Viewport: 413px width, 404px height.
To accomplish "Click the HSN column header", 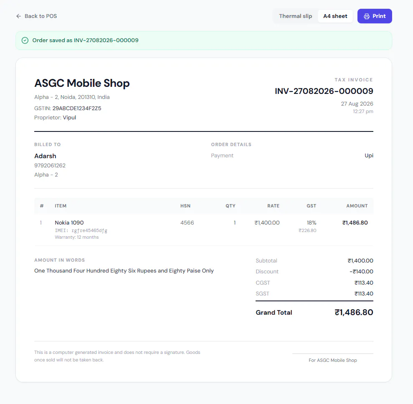I will (185, 206).
